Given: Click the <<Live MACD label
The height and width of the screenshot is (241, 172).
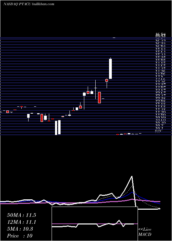Looking at the screenshot, I should [x=145, y=232].
